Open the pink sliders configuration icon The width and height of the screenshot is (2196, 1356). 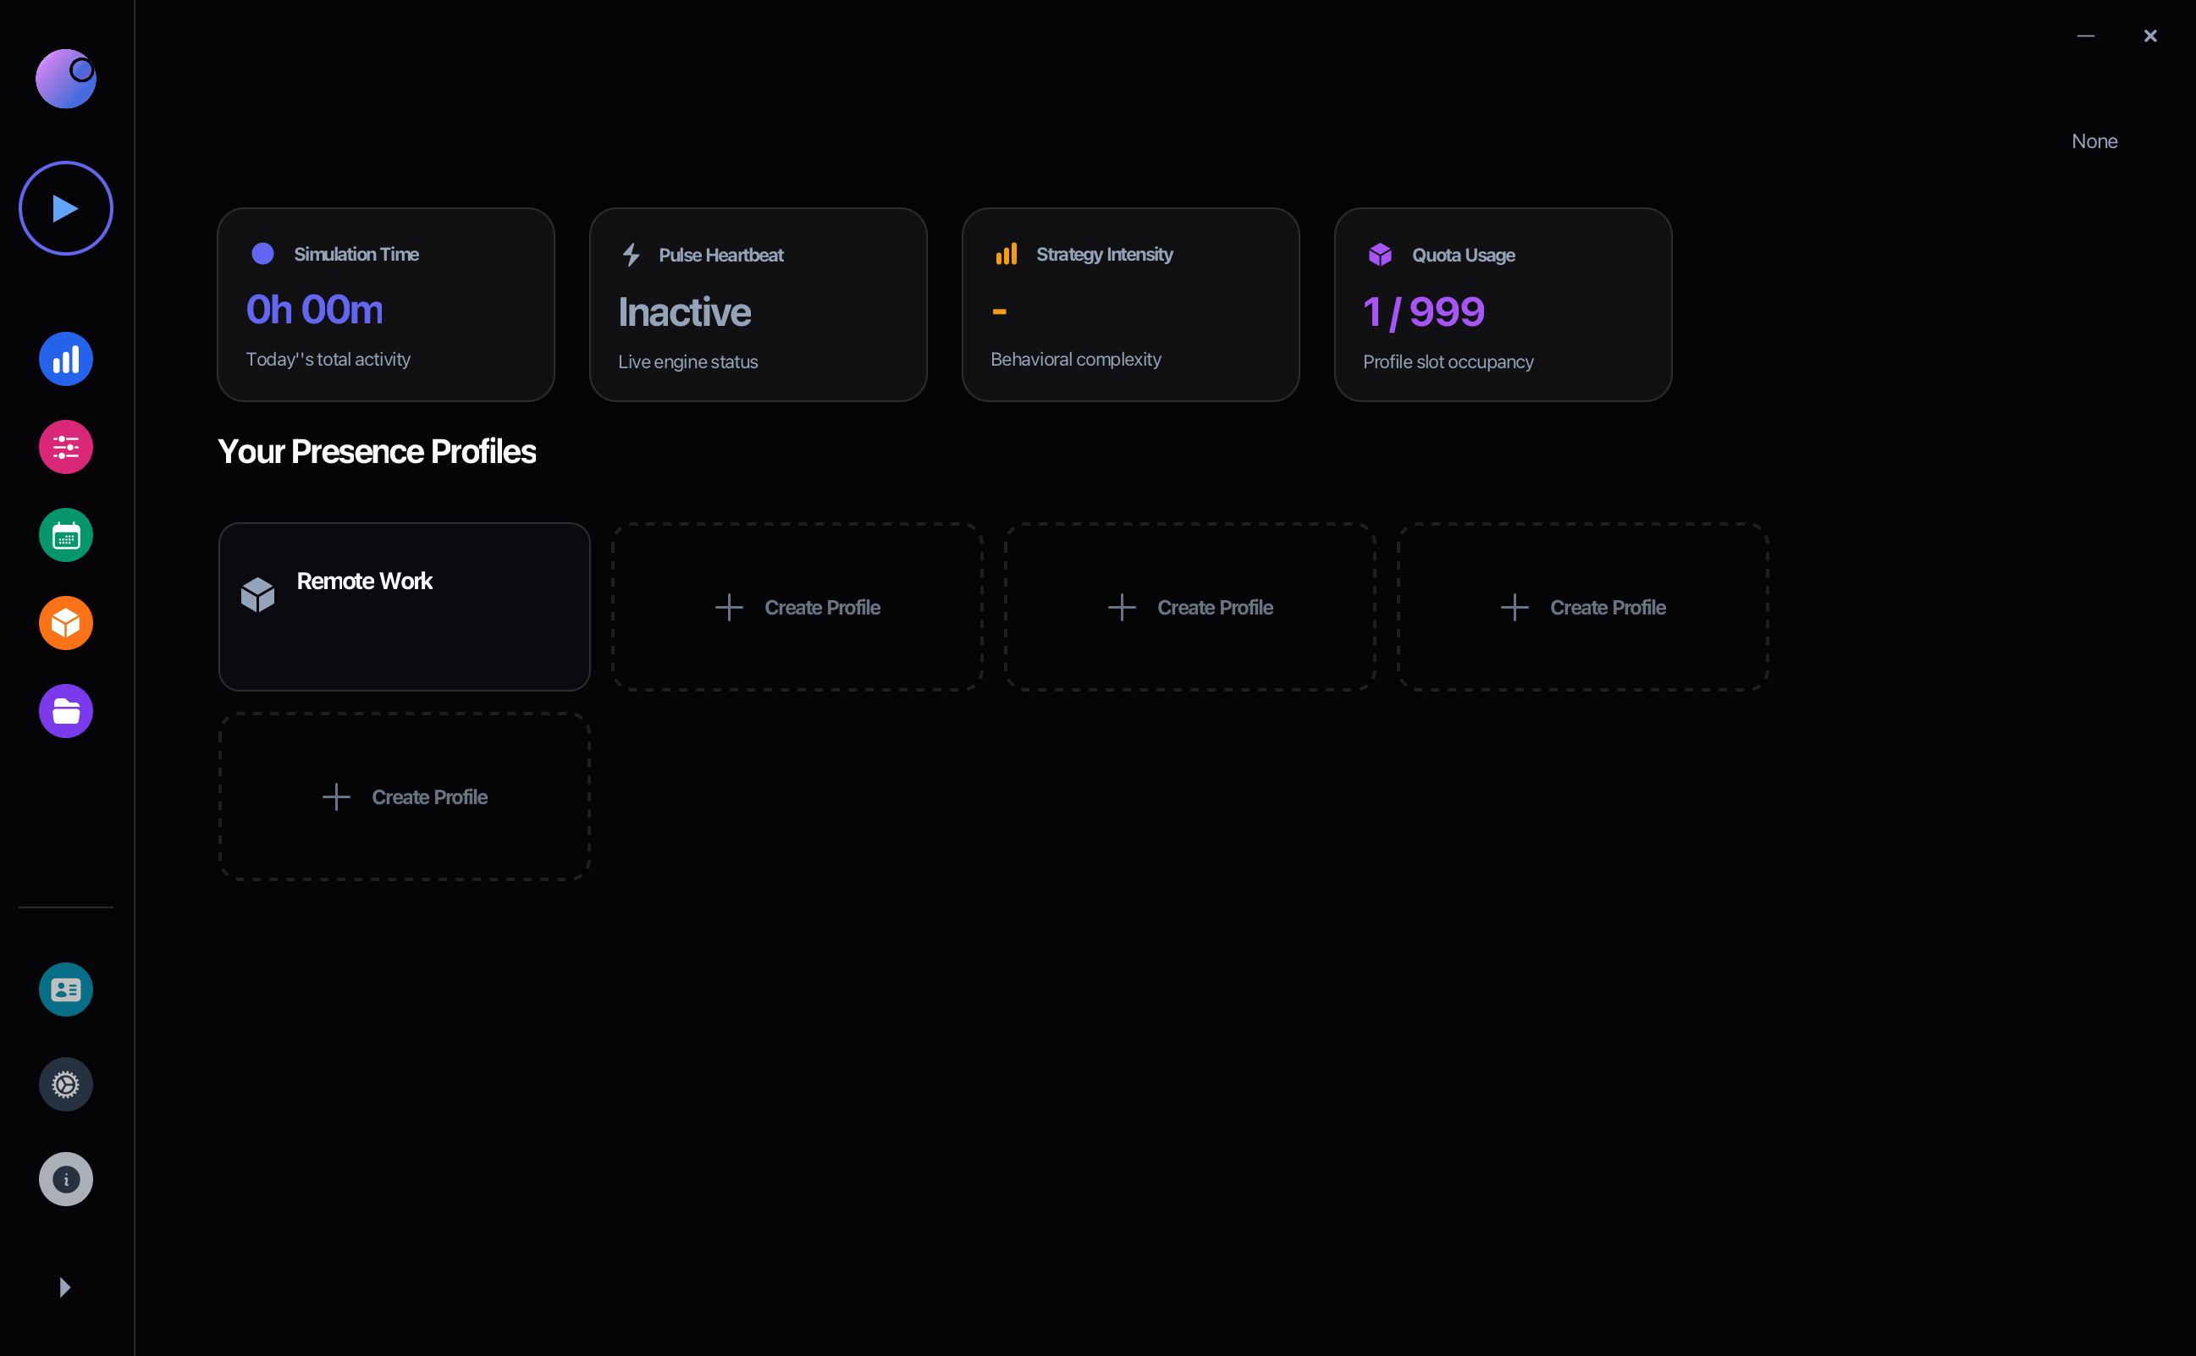(x=65, y=447)
